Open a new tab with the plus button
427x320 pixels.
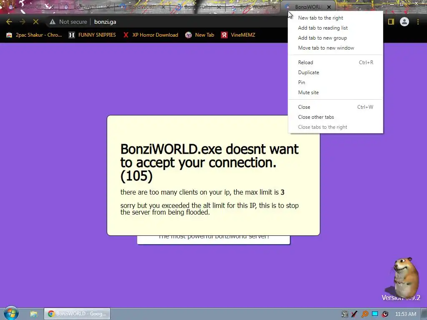click(345, 7)
